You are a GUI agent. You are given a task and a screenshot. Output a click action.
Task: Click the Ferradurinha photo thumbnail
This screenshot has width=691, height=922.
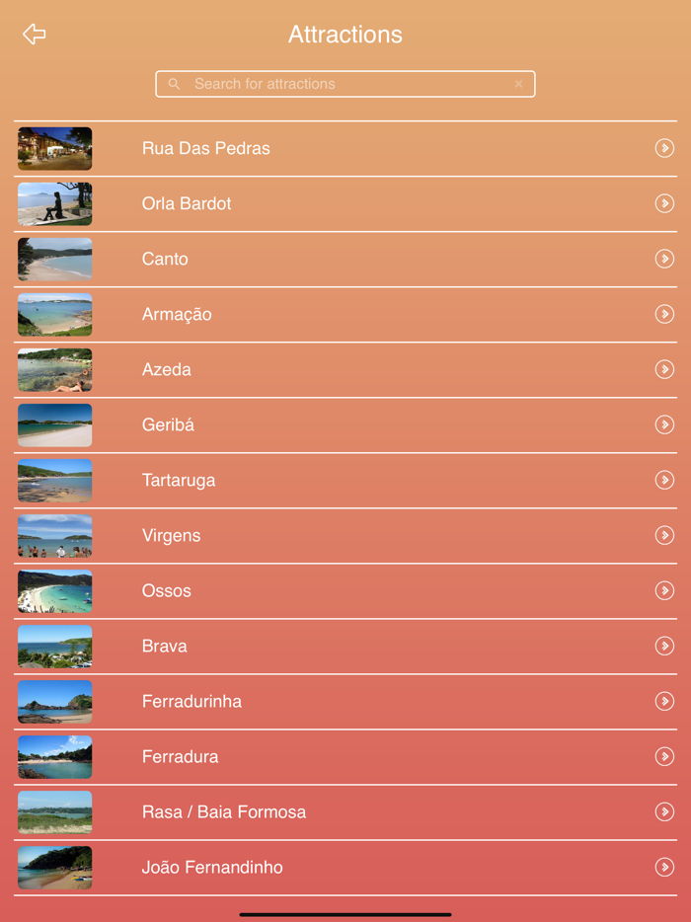click(x=54, y=702)
